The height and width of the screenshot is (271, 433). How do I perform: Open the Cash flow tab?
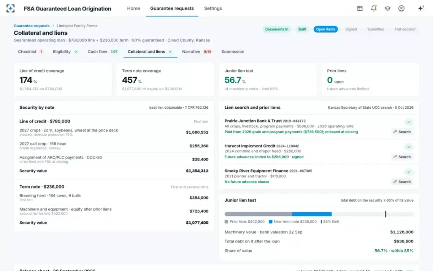coord(103,52)
